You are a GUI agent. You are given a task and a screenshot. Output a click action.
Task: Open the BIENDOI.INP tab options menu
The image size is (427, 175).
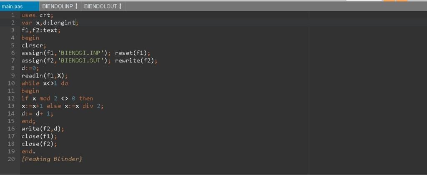[76, 6]
